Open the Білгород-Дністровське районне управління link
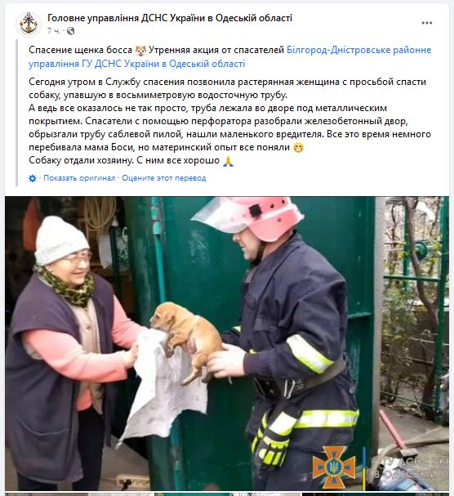The height and width of the screenshot is (496, 454). (x=358, y=50)
